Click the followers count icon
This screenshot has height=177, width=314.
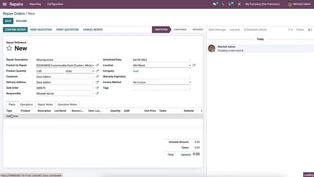[310, 29]
